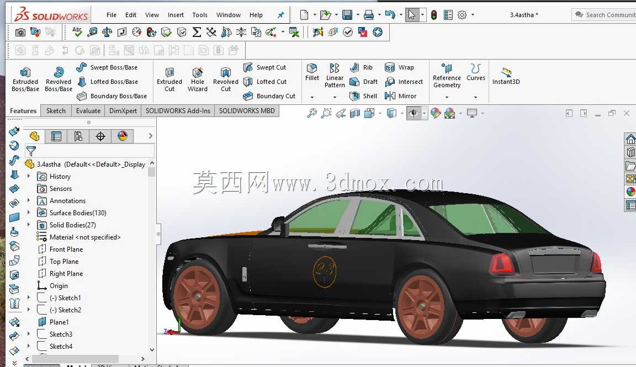This screenshot has height=367, width=636.
Task: Switch to the DimXpert tab
Action: point(123,111)
